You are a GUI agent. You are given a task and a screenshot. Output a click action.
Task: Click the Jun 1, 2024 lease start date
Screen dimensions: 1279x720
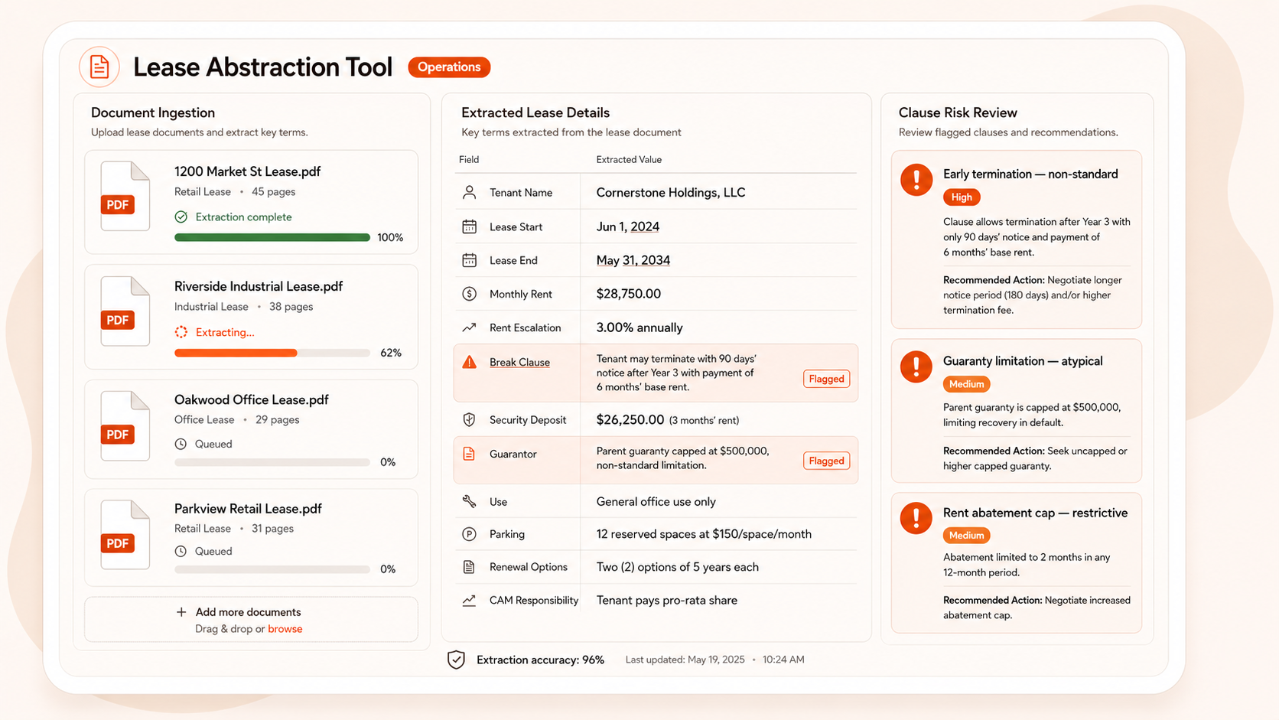click(628, 226)
